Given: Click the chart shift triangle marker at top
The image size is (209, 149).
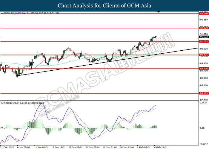Looking at the screenshot, I should coord(159,12).
